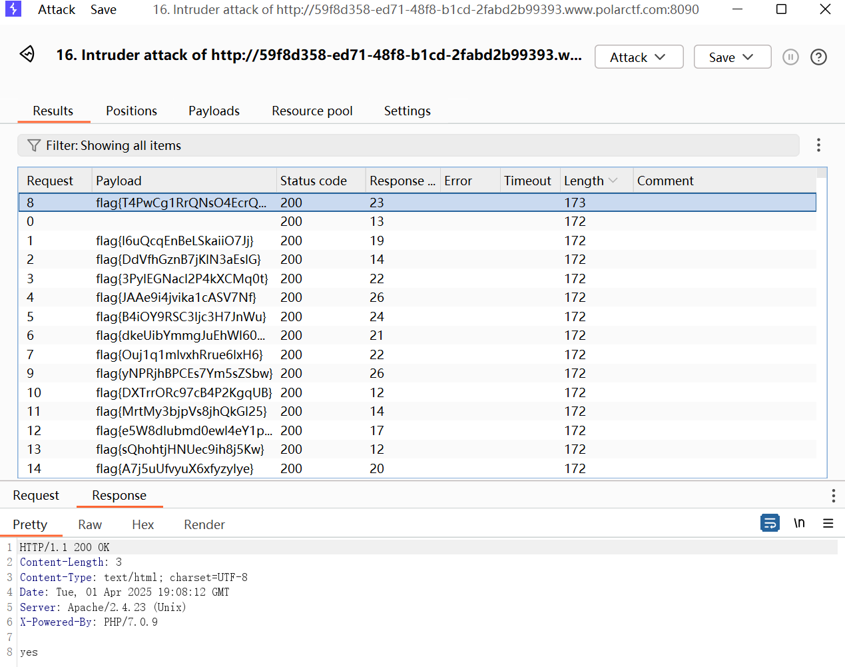
Task: Click the X-Powered-By header line
Action: click(89, 622)
